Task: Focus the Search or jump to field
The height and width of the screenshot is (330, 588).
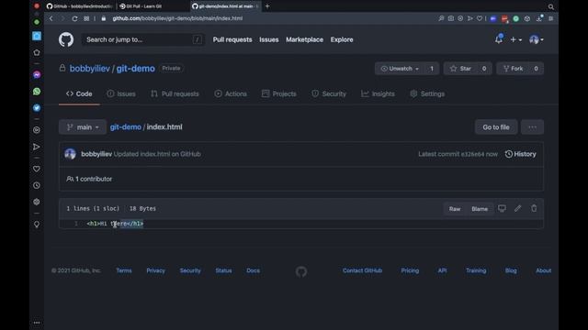Action: 143,39
